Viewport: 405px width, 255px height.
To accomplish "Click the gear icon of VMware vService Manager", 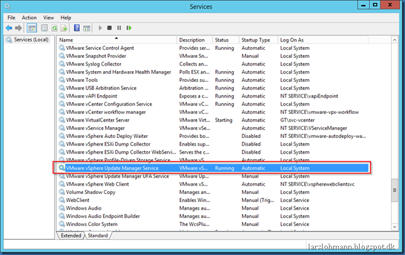I will (62, 128).
